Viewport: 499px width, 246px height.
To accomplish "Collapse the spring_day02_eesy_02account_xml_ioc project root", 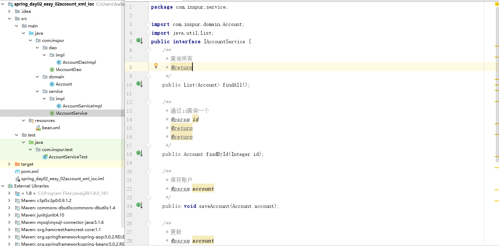I will click(3, 4).
